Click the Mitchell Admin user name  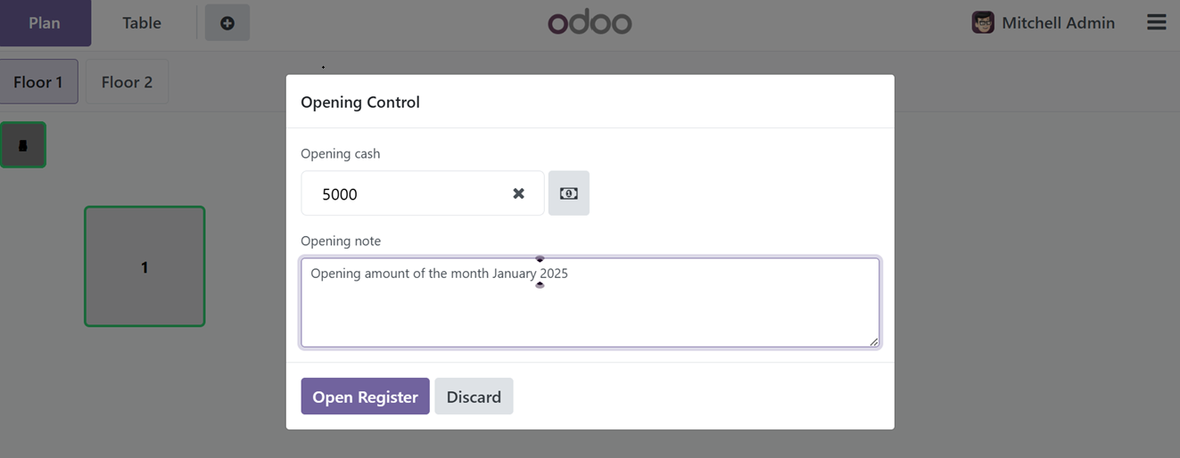[1058, 23]
